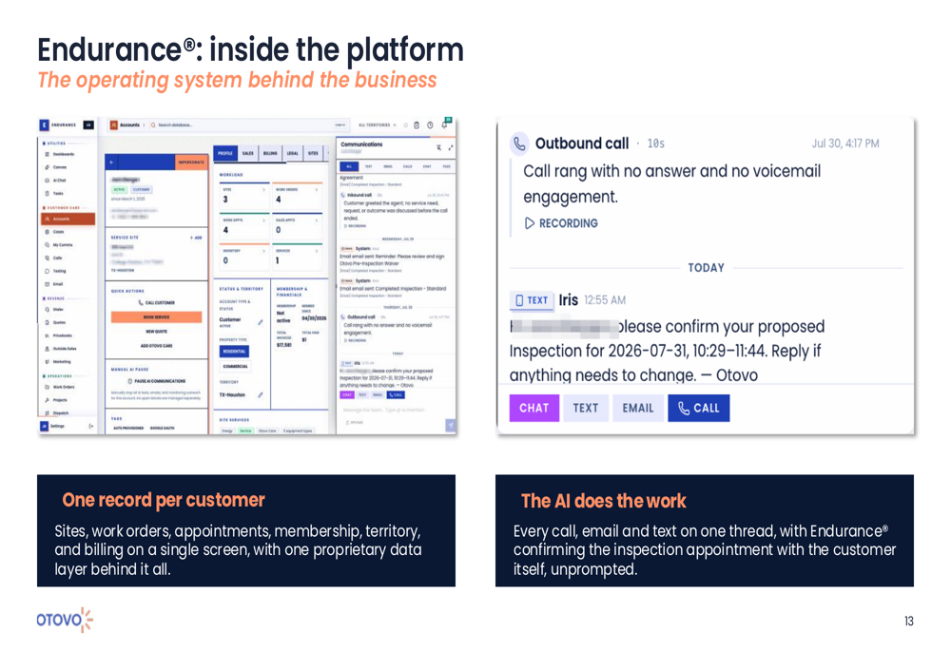The height and width of the screenshot is (651, 951).
Task: Click the EMAIL button in enlarged panel
Action: pyautogui.click(x=638, y=408)
